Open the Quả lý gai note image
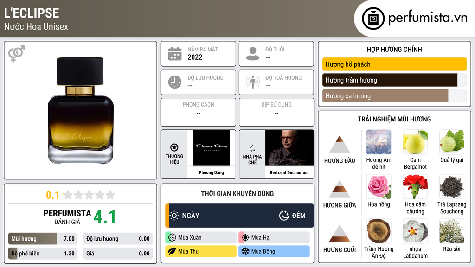The image size is (475, 267). (452, 142)
